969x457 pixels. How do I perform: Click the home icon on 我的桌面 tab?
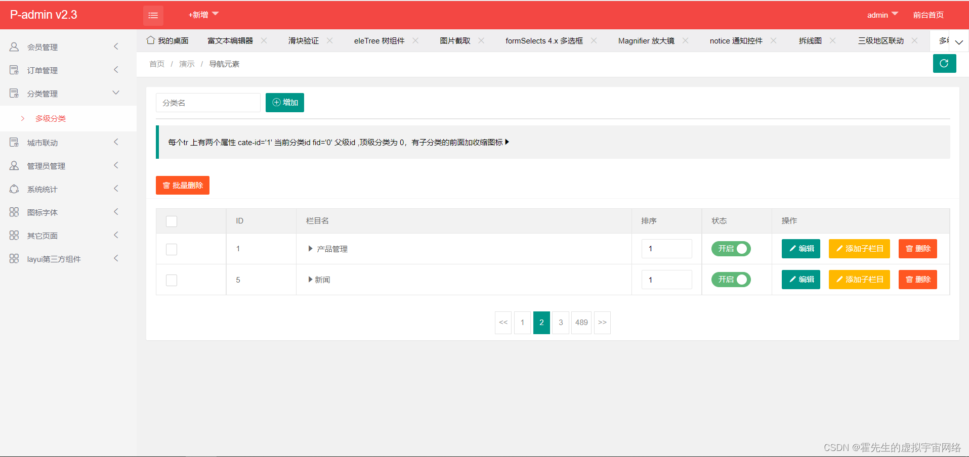(150, 40)
